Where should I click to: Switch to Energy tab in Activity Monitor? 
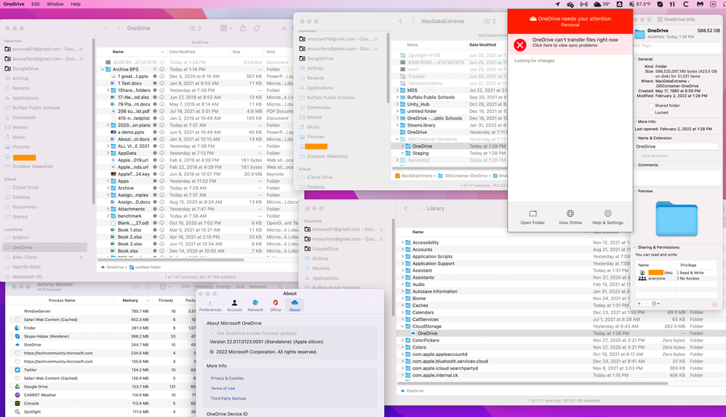[x=223, y=286]
